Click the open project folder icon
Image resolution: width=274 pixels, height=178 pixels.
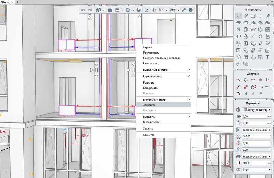[x=110, y=10]
